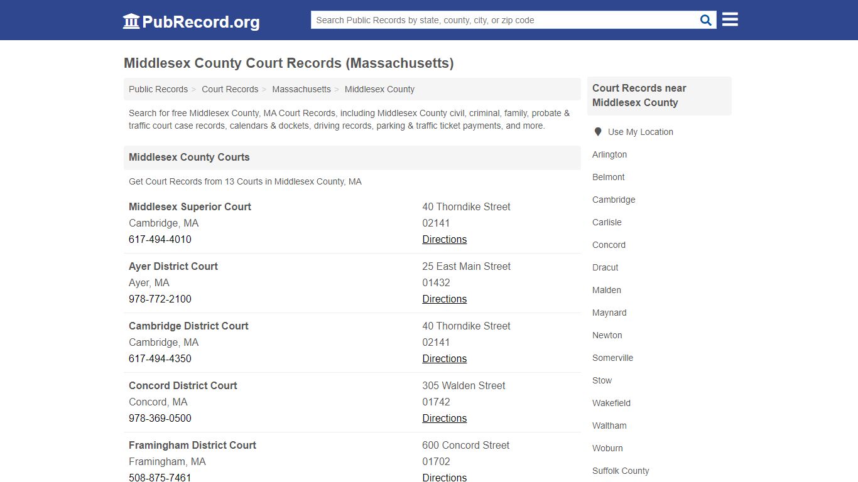Image resolution: width=858 pixels, height=482 pixels.
Task: Open Belmont court records link
Action: coord(609,177)
